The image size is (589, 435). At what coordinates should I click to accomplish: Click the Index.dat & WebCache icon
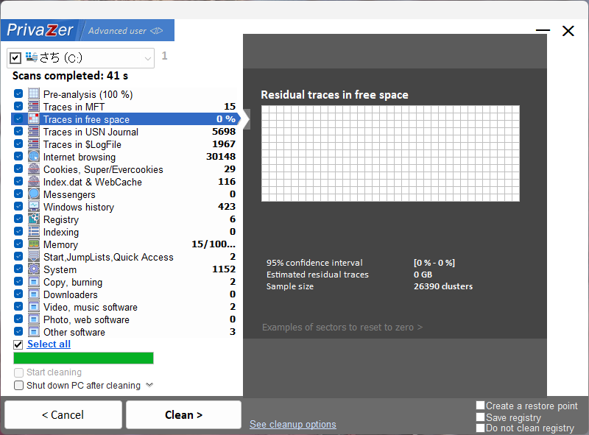(x=34, y=182)
